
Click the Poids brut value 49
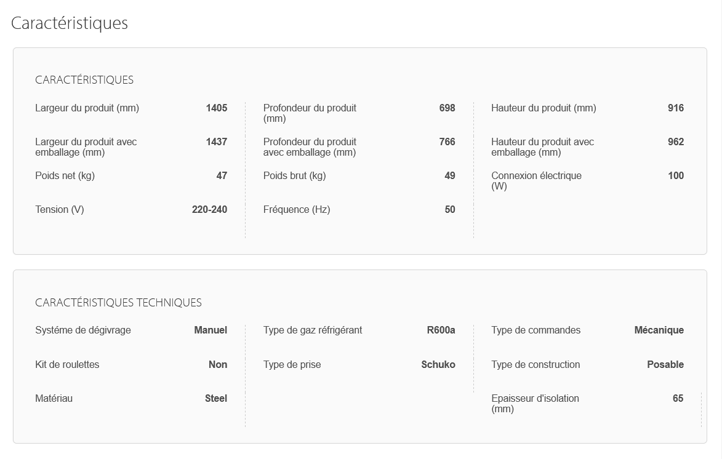(450, 175)
